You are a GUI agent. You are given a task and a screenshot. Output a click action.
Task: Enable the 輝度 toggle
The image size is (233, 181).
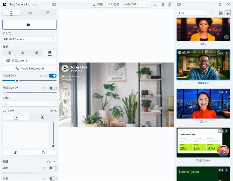(52, 168)
